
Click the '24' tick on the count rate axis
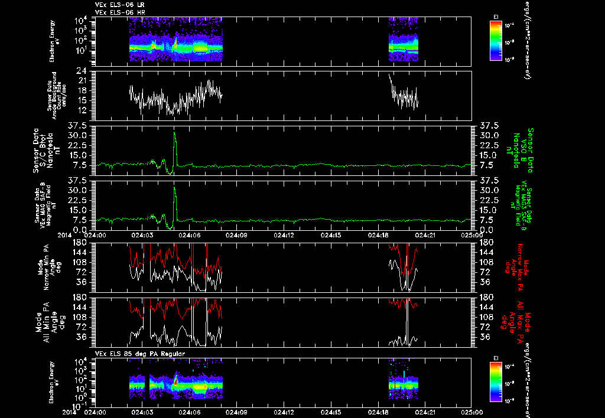click(x=81, y=71)
